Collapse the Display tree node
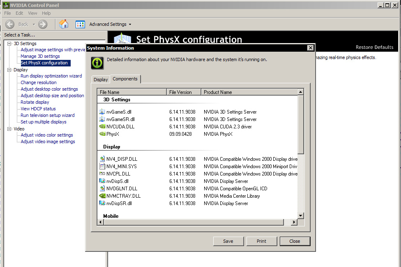The height and width of the screenshot is (267, 401). coord(9,70)
